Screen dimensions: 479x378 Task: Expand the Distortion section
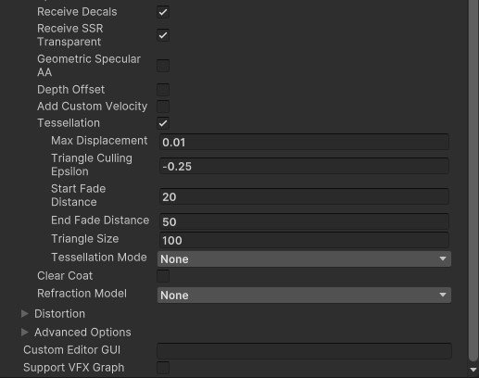(x=25, y=314)
